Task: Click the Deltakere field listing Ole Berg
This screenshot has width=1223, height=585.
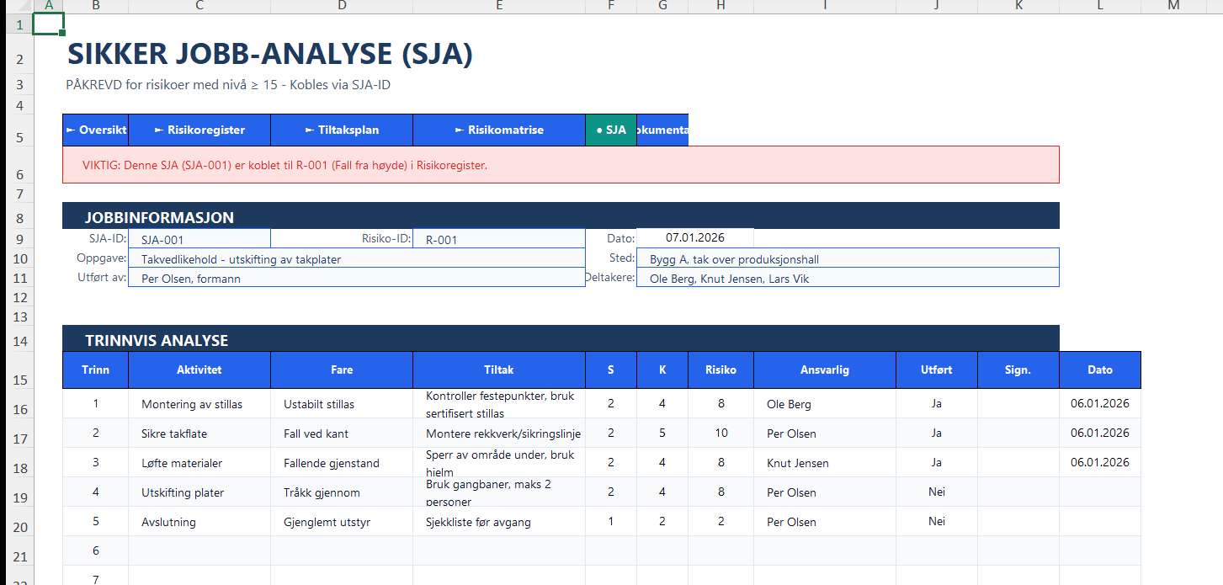Action: tap(847, 279)
